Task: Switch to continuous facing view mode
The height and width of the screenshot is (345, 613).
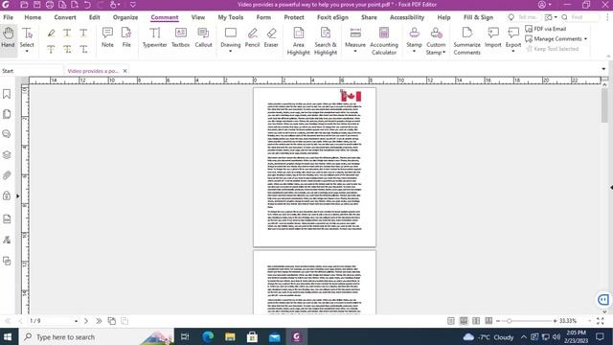Action: (x=488, y=321)
